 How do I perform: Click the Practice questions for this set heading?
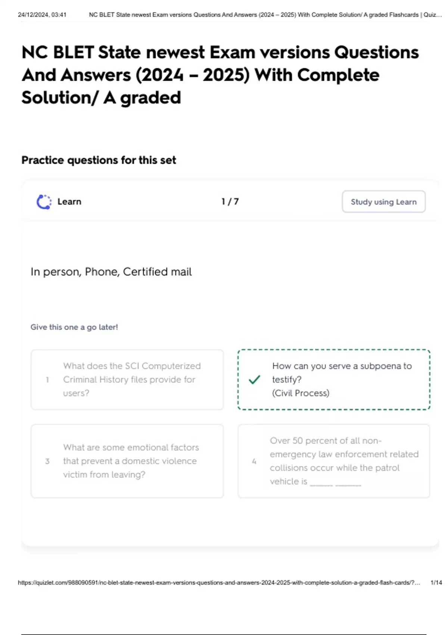pos(99,160)
